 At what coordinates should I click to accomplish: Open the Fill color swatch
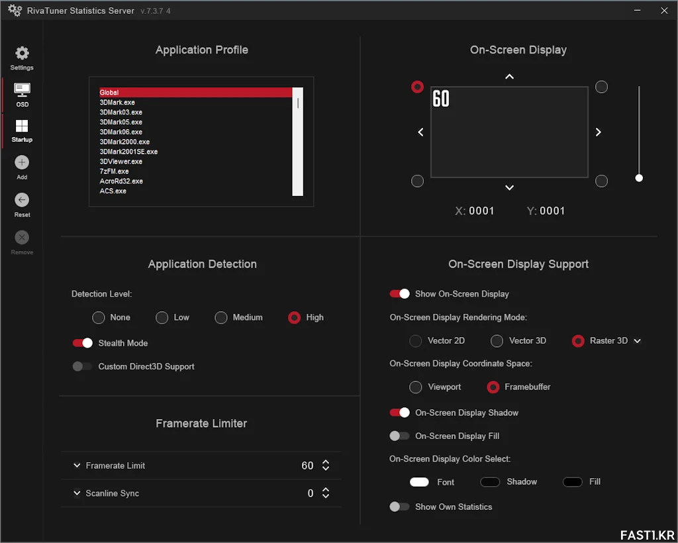click(573, 482)
